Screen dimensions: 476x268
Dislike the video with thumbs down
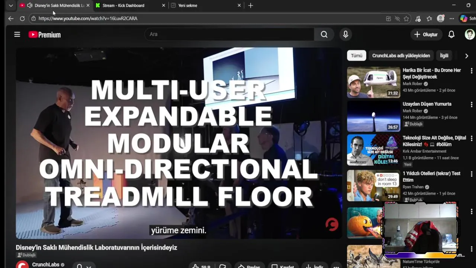(223, 266)
